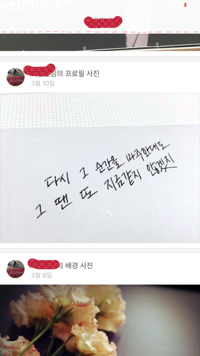This screenshot has width=200, height=356.
Task: Open the dark banner image below the header
Action: (100, 42)
